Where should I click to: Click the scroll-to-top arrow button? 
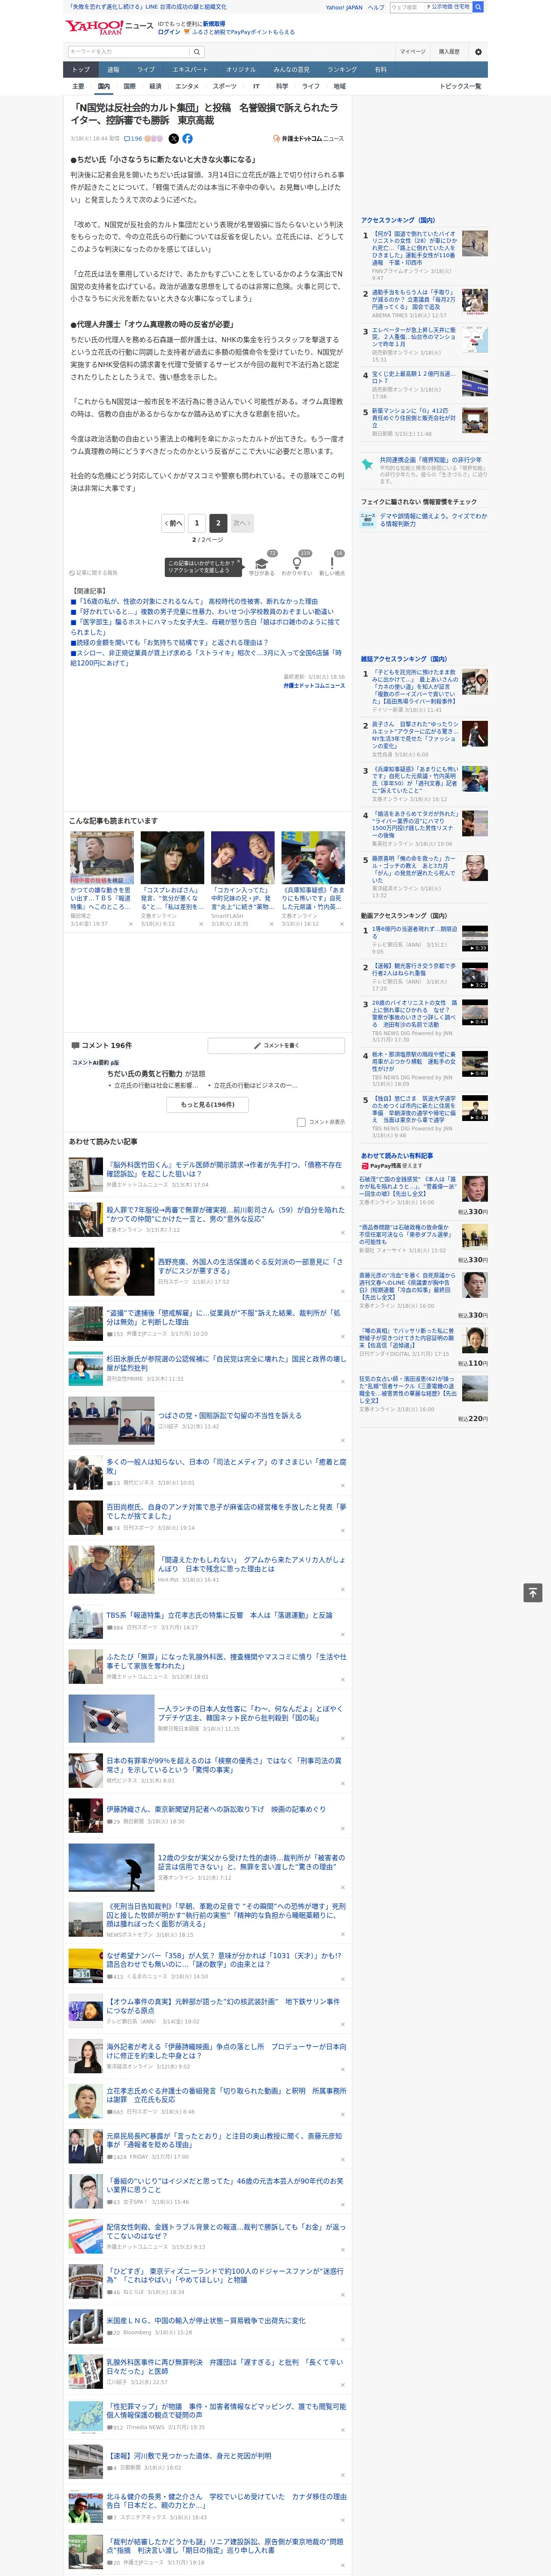click(533, 1593)
